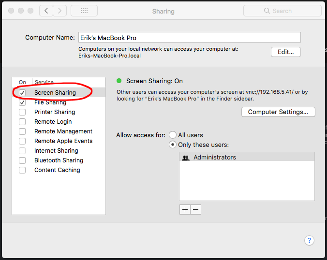Select the Remote Login service label
The image size is (327, 260).
pyautogui.click(x=53, y=122)
